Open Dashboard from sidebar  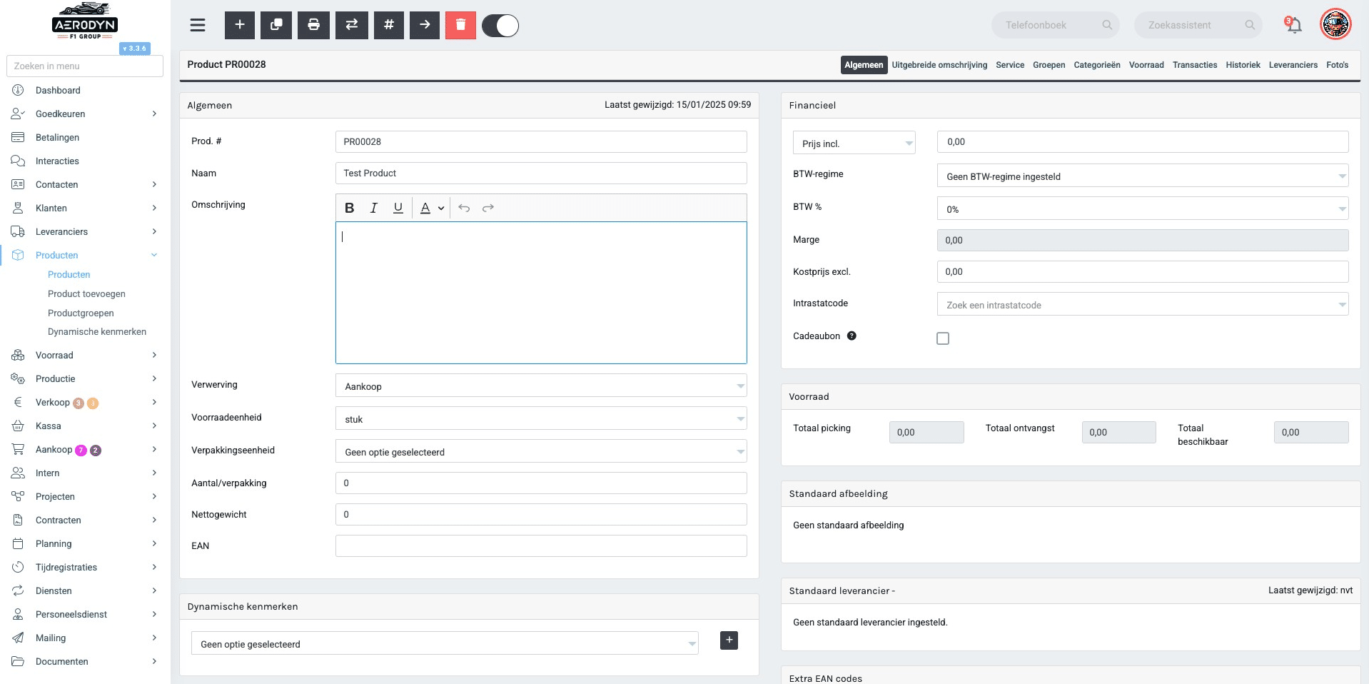58,90
